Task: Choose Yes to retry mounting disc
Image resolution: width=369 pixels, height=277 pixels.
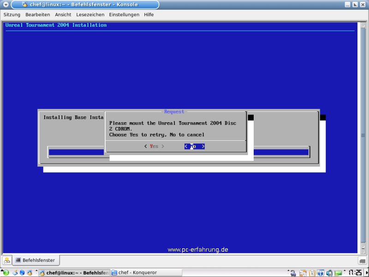Action: pos(154,146)
